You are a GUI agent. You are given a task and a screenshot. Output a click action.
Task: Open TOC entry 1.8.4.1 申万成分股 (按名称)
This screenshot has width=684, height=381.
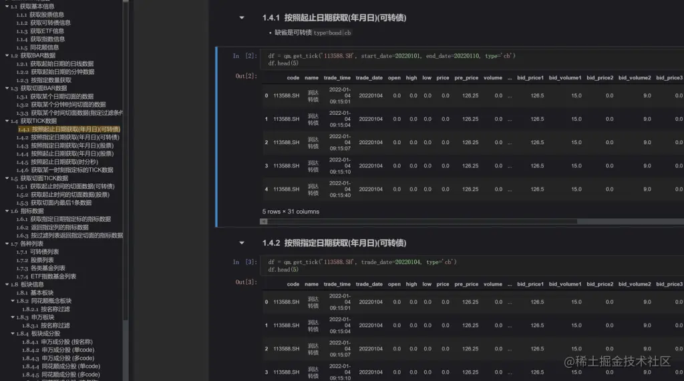pyautogui.click(x=57, y=342)
